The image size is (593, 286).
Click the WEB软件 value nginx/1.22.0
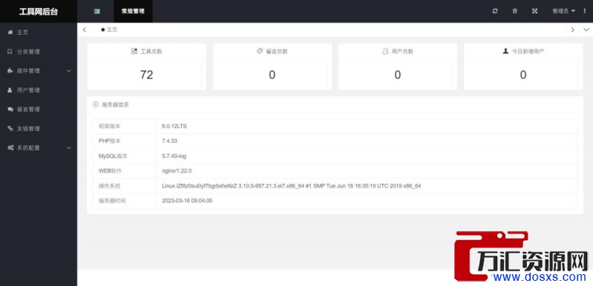point(177,171)
